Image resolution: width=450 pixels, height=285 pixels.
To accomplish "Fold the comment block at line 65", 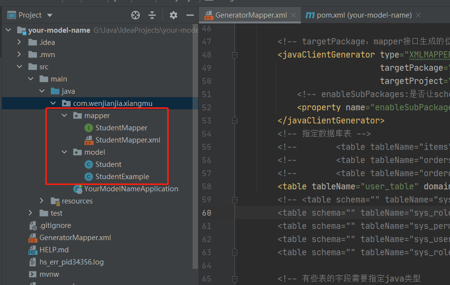I will click(235, 279).
